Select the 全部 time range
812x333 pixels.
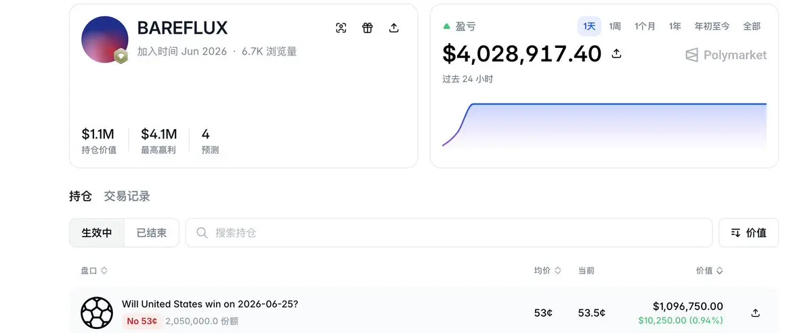[752, 26]
